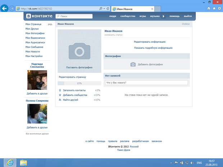Open Мои Видеозаписи in sidebar
The width and height of the screenshot is (223, 167).
[x=35, y=38]
